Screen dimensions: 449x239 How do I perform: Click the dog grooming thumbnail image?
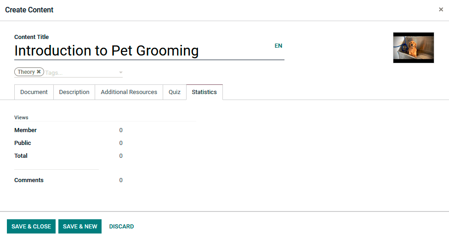point(413,48)
